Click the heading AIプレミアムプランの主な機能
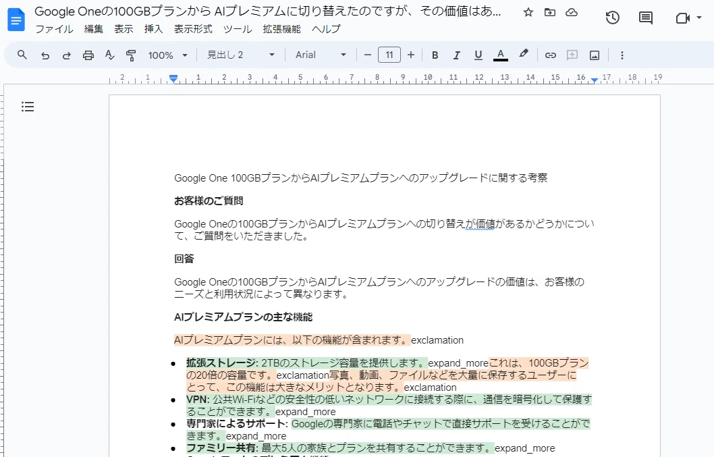 tap(243, 317)
